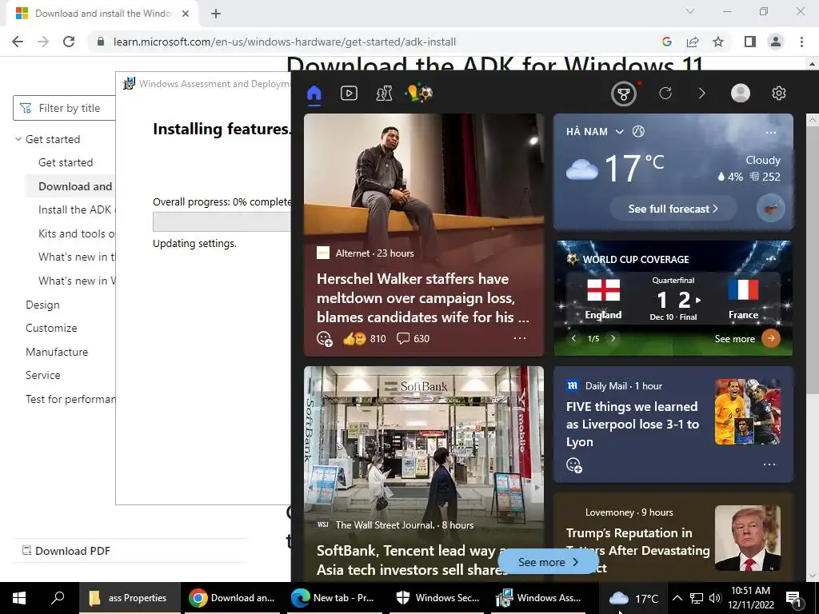Click Download PDF link
The height and width of the screenshot is (614, 819).
click(66, 551)
